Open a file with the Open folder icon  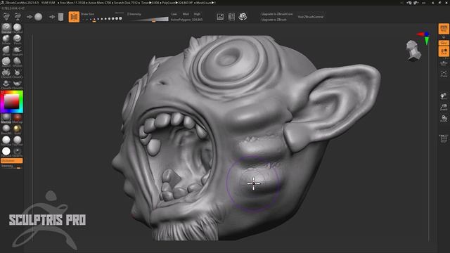[6, 17]
